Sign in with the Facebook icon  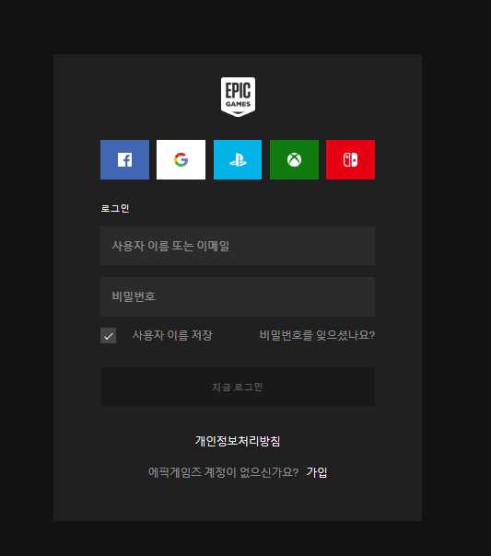[124, 159]
